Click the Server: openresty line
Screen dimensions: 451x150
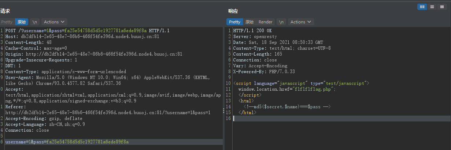point(255,37)
